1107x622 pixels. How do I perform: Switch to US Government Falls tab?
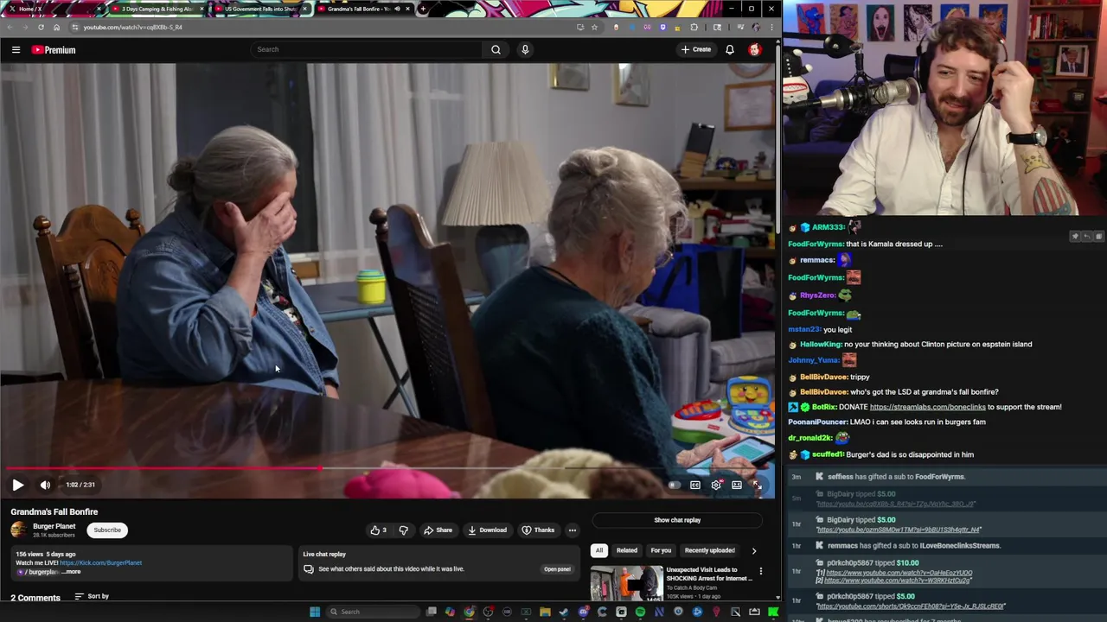(x=260, y=9)
